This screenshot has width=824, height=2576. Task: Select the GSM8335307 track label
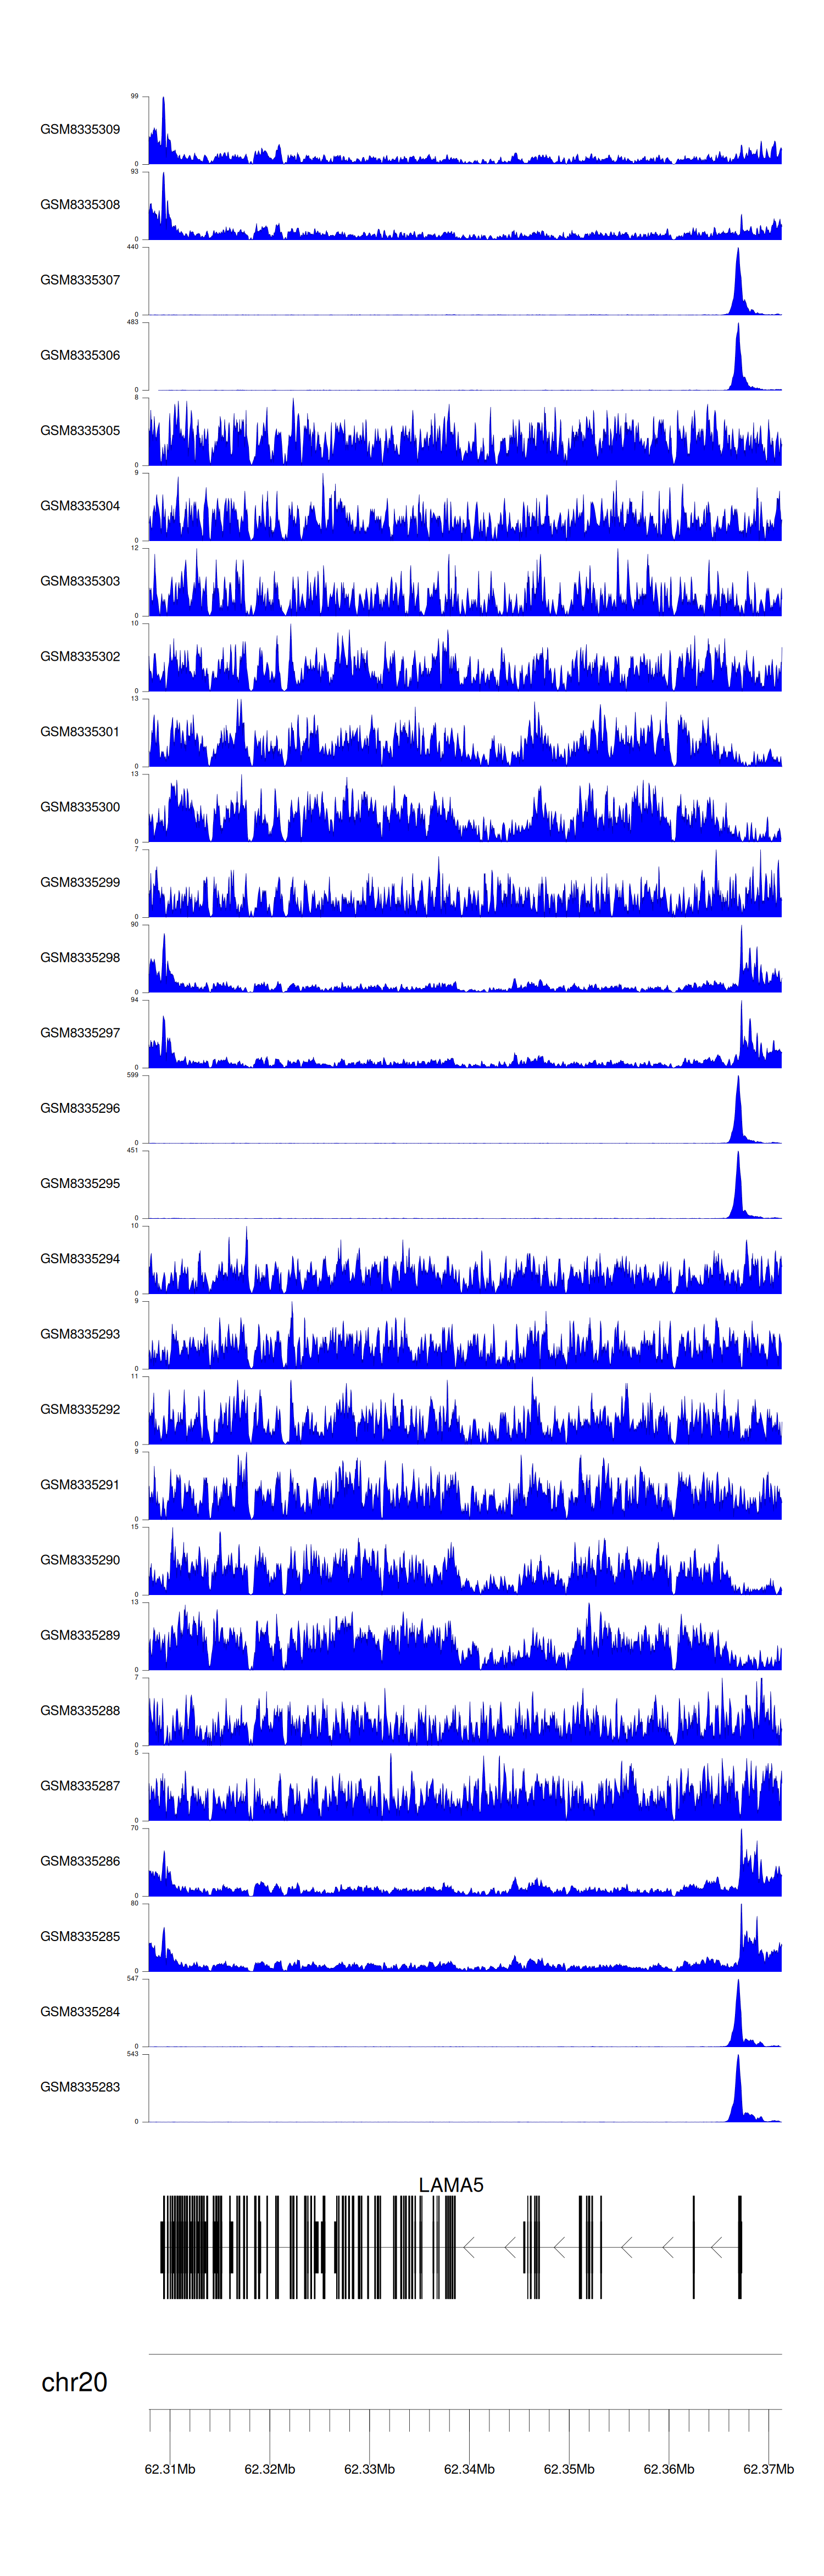[x=80, y=280]
